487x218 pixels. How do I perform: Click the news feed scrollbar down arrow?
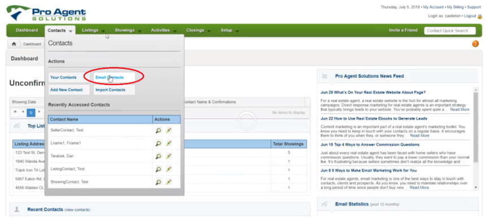pos(476,188)
